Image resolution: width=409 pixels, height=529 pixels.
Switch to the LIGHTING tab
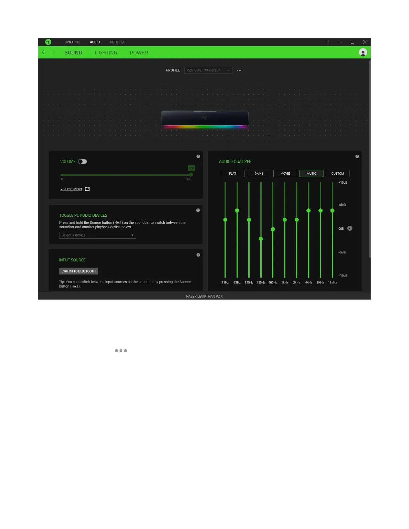pos(106,53)
